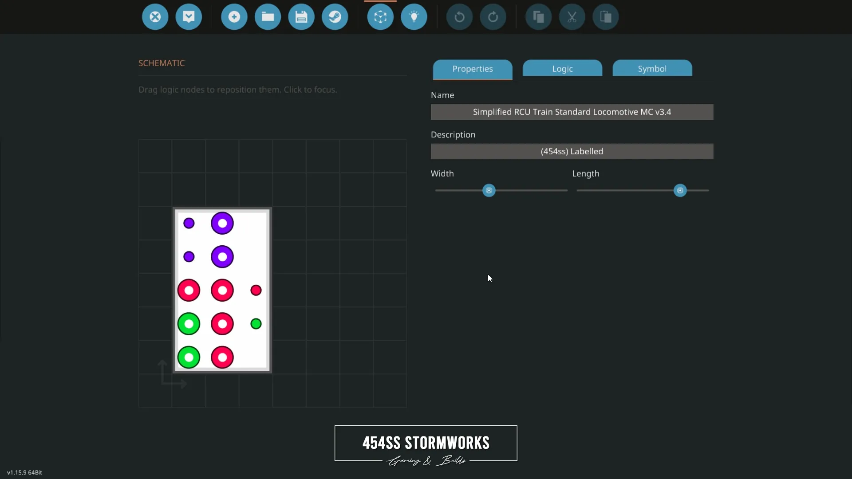This screenshot has height=479, width=852.
Task: Select the Properties tab
Action: pyautogui.click(x=473, y=69)
